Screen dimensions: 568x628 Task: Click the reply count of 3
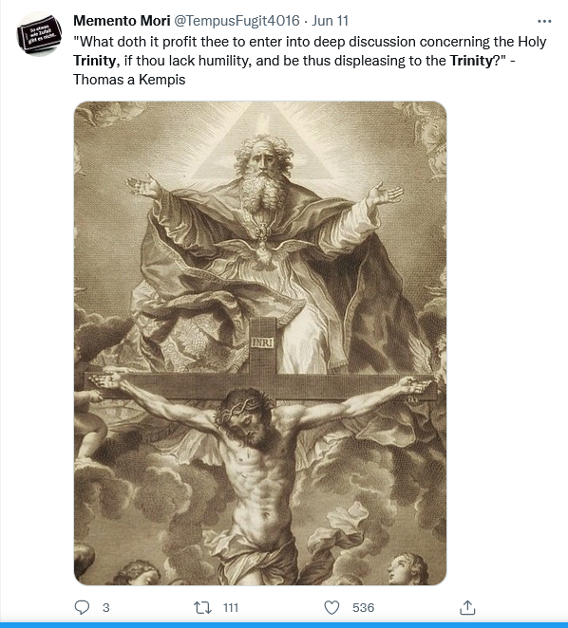105,607
